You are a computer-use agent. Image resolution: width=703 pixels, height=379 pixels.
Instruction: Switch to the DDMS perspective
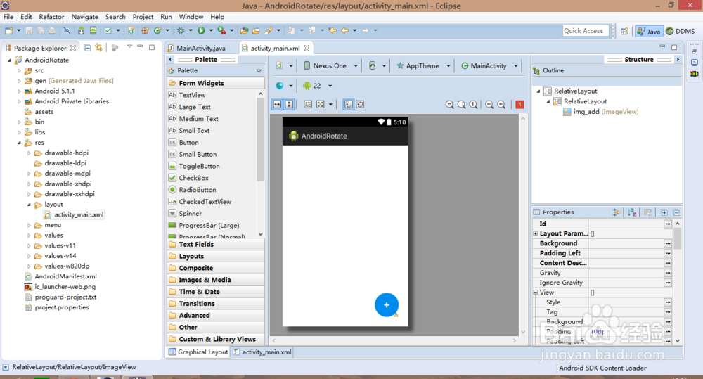click(680, 31)
